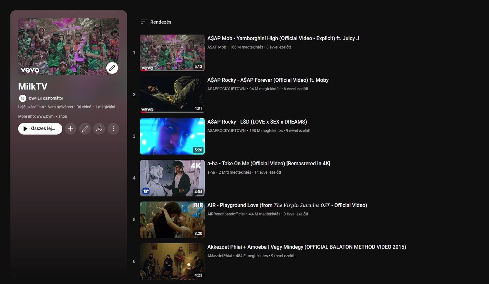Visit AIRfrenchbandofficial channel link
This screenshot has width=489, height=284.
(x=226, y=214)
